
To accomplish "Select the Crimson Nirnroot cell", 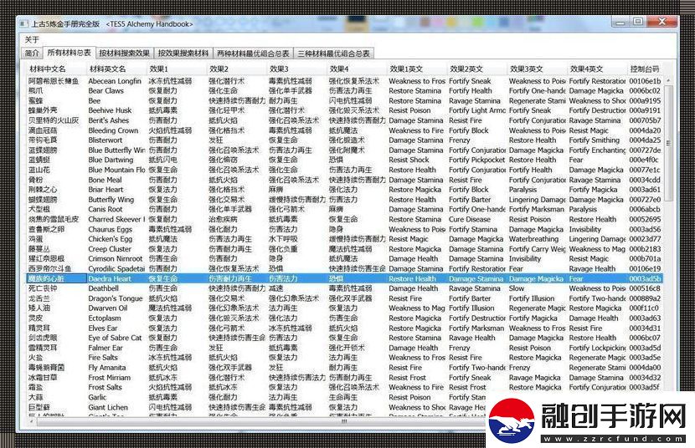I will pyautogui.click(x=116, y=259).
